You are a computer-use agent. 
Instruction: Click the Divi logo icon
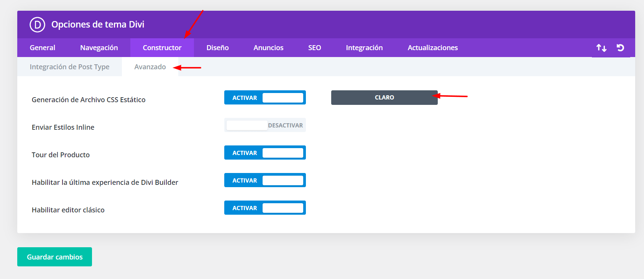coord(37,24)
